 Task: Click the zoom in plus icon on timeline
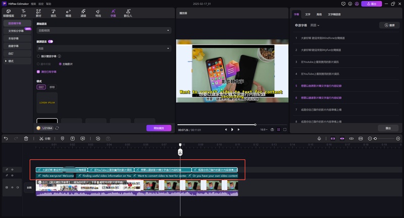398,138
